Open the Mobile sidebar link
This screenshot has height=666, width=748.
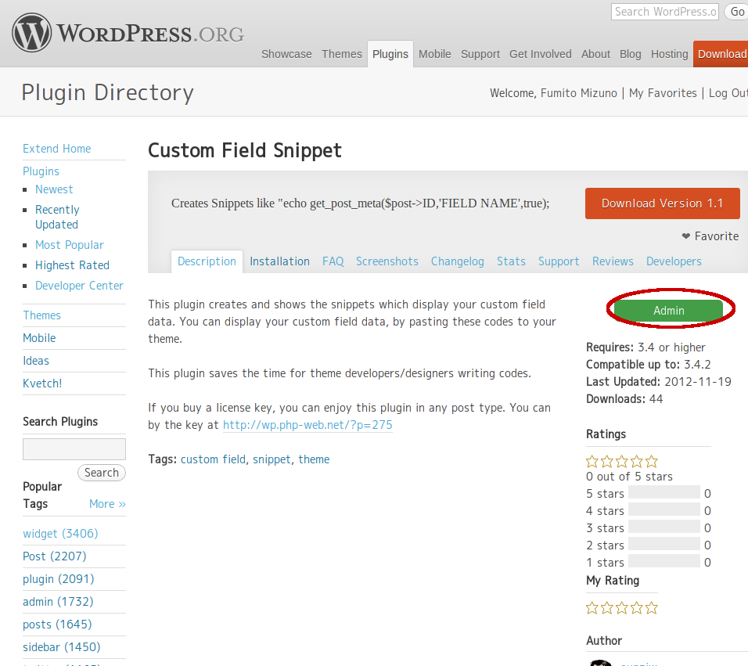pyautogui.click(x=40, y=338)
